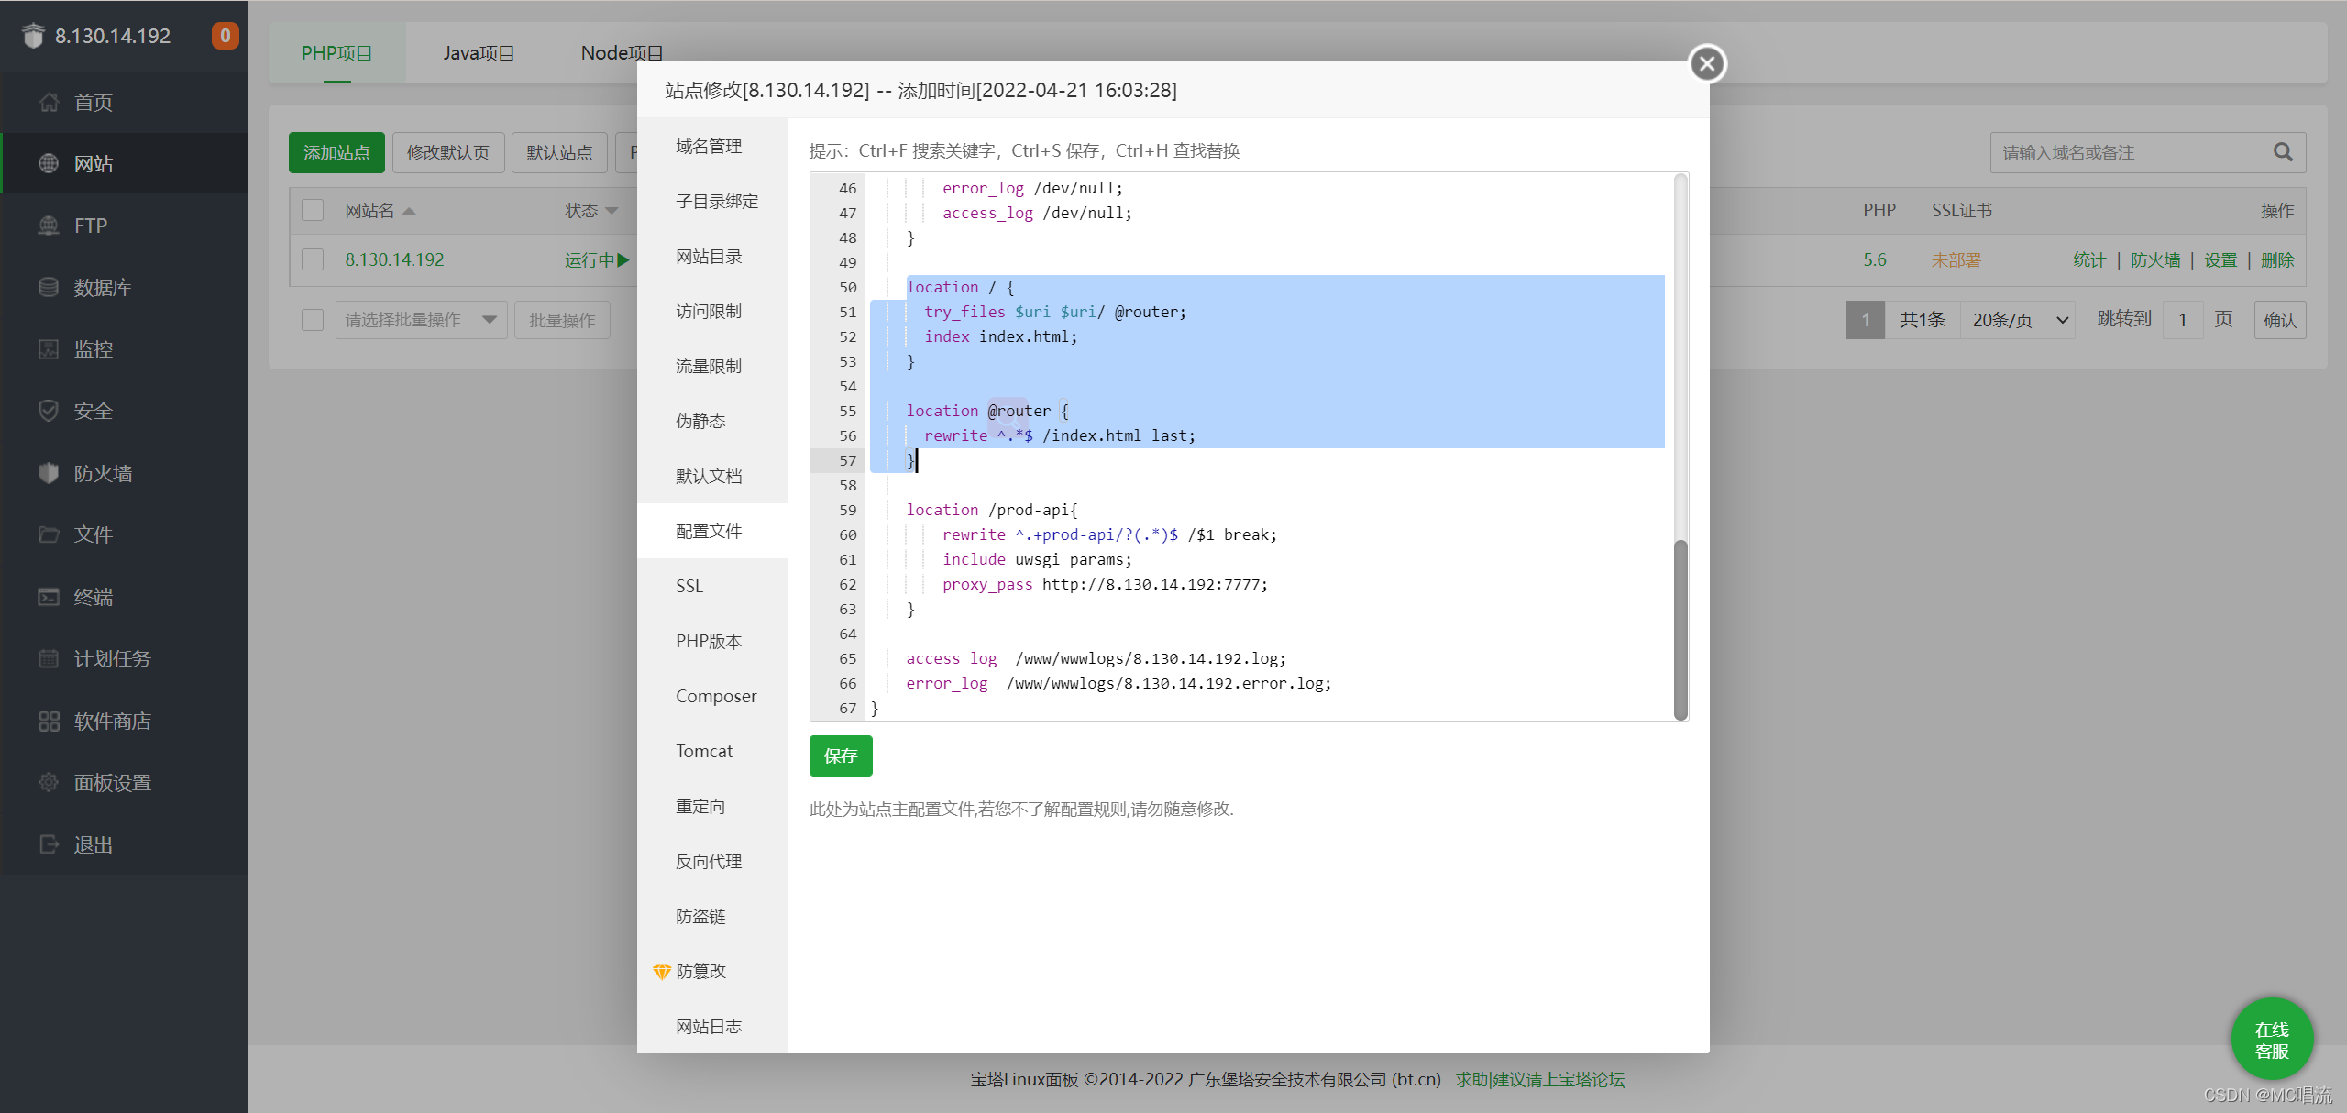Tick the batch operation checkbox
The image size is (2347, 1113).
coord(313,319)
